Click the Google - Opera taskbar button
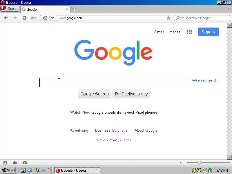The height and width of the screenshot is (174, 232). [77, 171]
